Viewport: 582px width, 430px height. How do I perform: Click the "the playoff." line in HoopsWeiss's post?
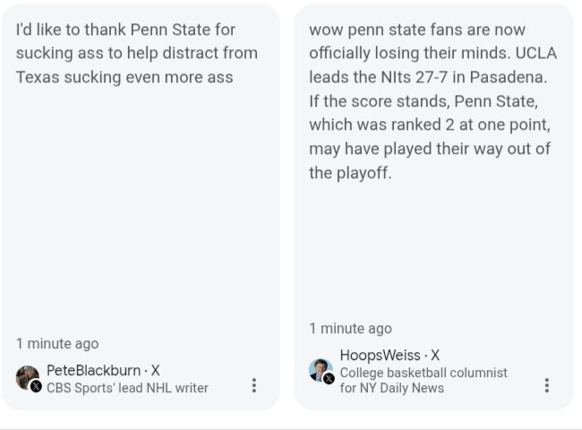(350, 173)
